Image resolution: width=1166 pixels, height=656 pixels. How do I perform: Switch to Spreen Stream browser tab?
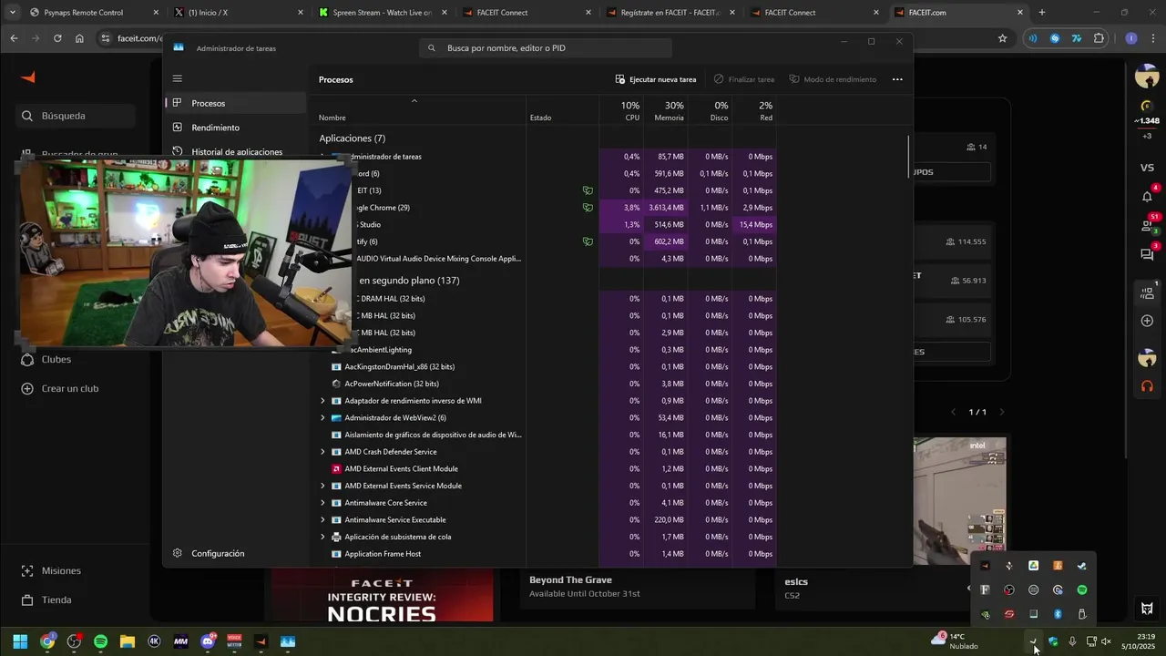(x=381, y=13)
